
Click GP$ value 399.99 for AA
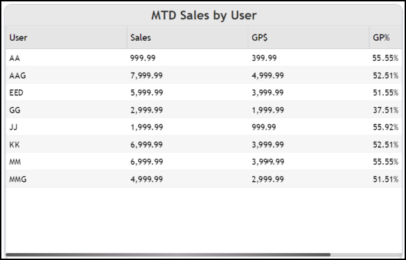[264, 58]
